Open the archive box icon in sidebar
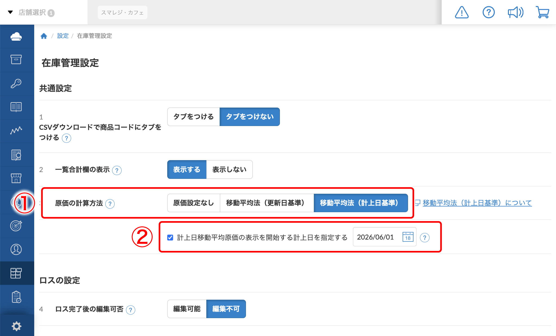Screen dimensions: 556x336 click(x=16, y=60)
